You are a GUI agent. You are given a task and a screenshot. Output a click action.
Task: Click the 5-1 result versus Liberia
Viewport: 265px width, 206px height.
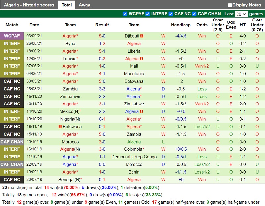[102, 51]
